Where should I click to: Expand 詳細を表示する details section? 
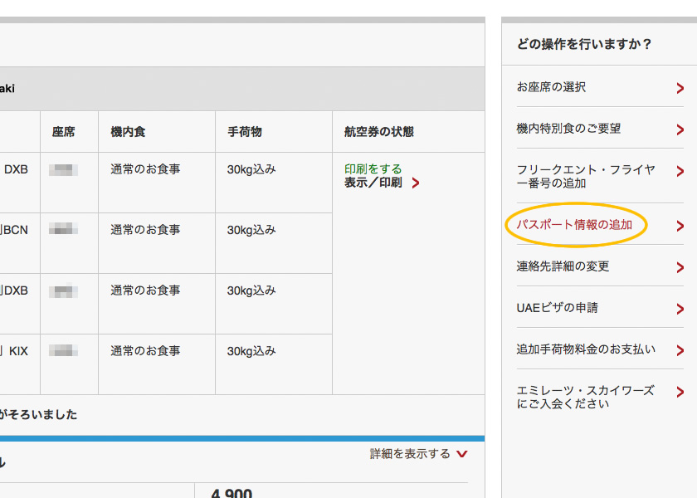pos(410,453)
